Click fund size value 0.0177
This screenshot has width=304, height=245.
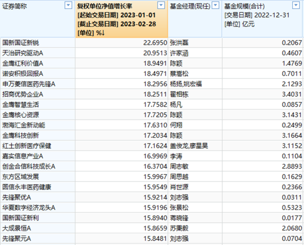tap(292, 218)
